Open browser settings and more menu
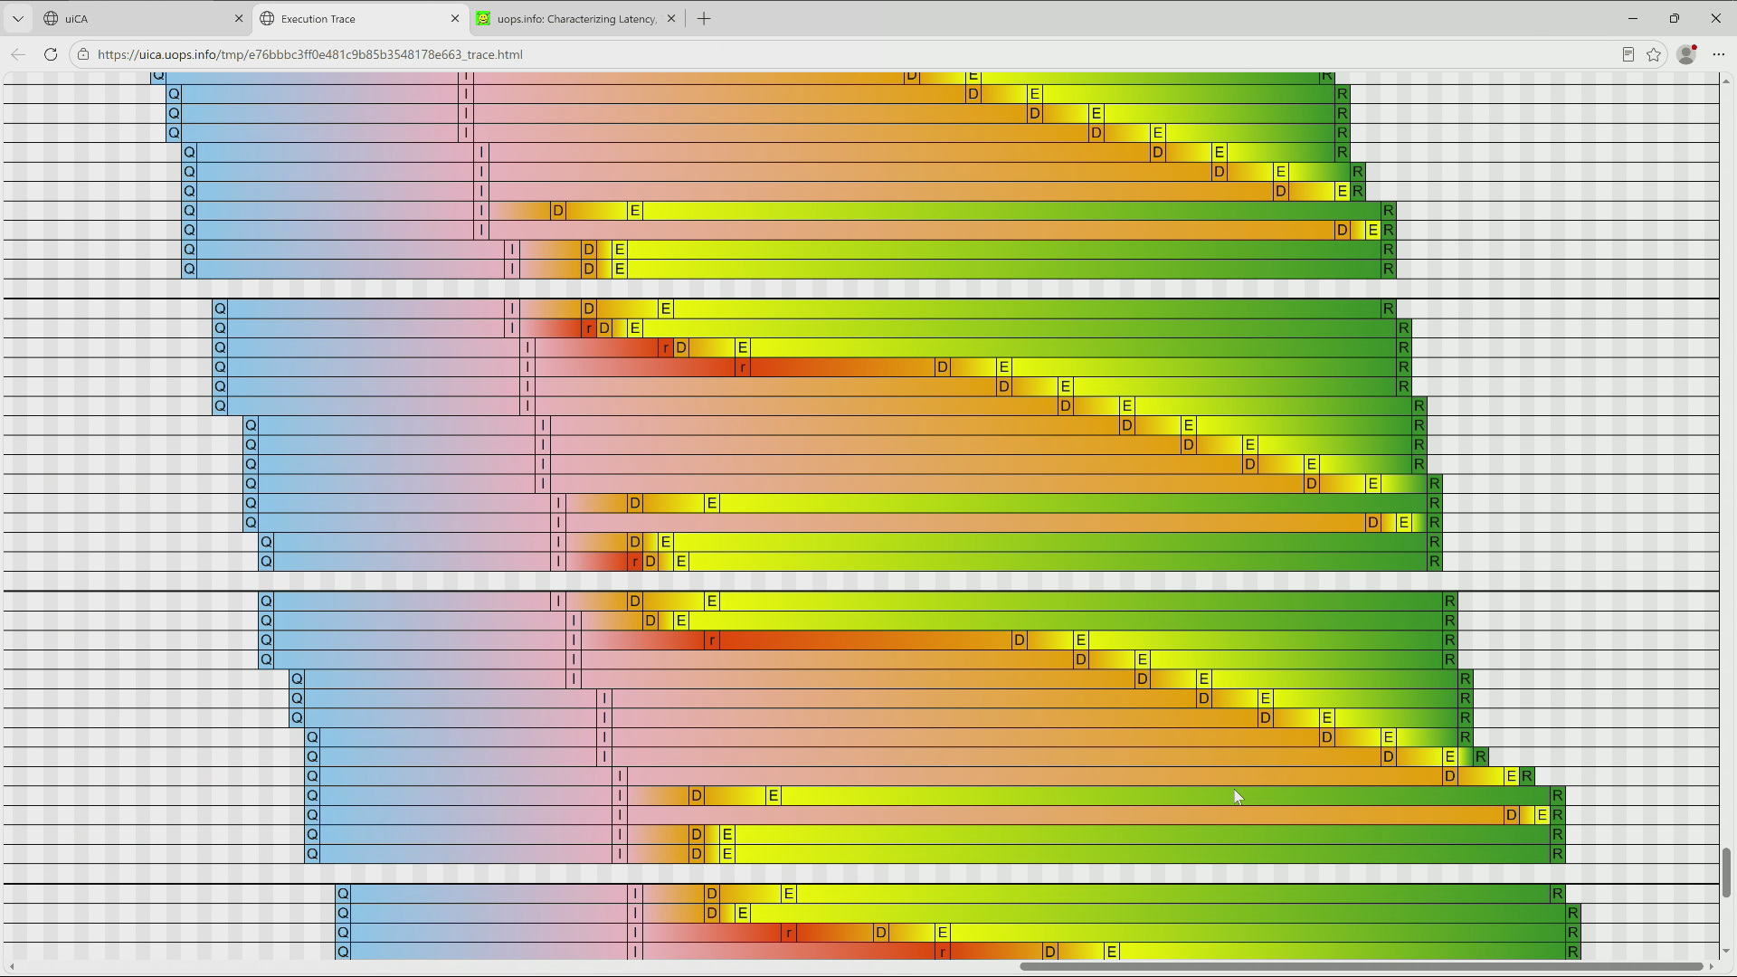 click(1718, 54)
